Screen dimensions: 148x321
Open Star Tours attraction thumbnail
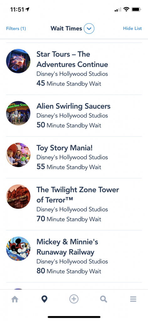click(18, 61)
